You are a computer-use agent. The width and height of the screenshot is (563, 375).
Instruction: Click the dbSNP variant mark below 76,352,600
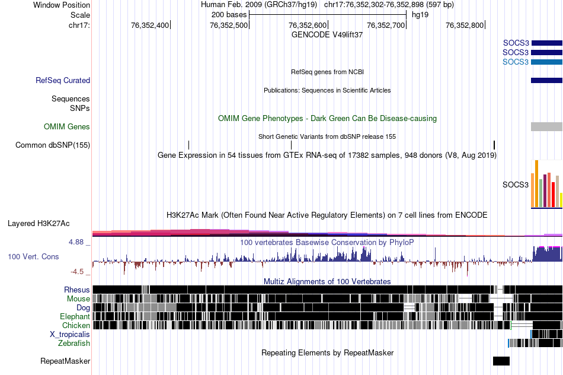tap(291, 145)
